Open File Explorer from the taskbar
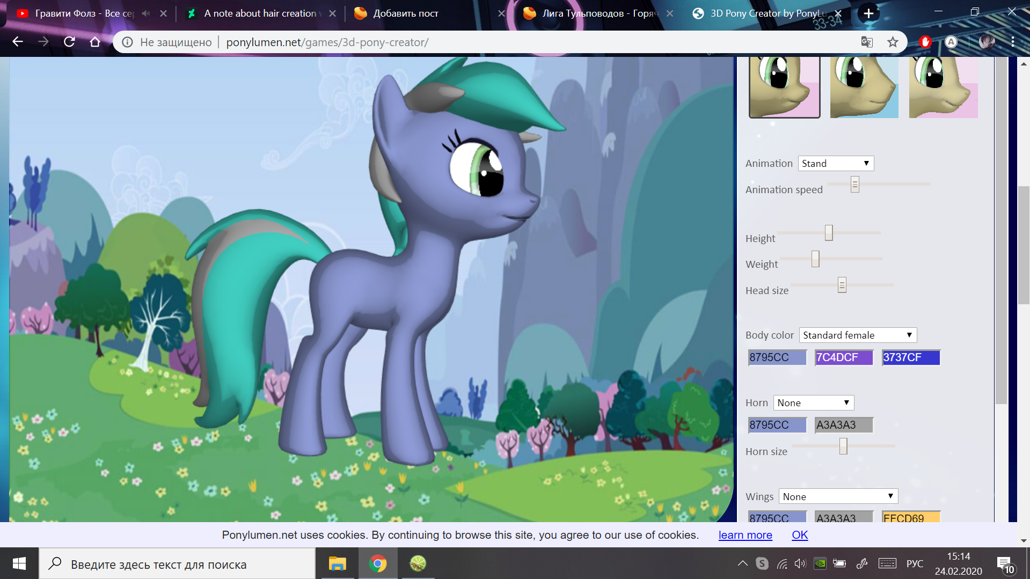Viewport: 1030px width, 579px height. point(337,563)
